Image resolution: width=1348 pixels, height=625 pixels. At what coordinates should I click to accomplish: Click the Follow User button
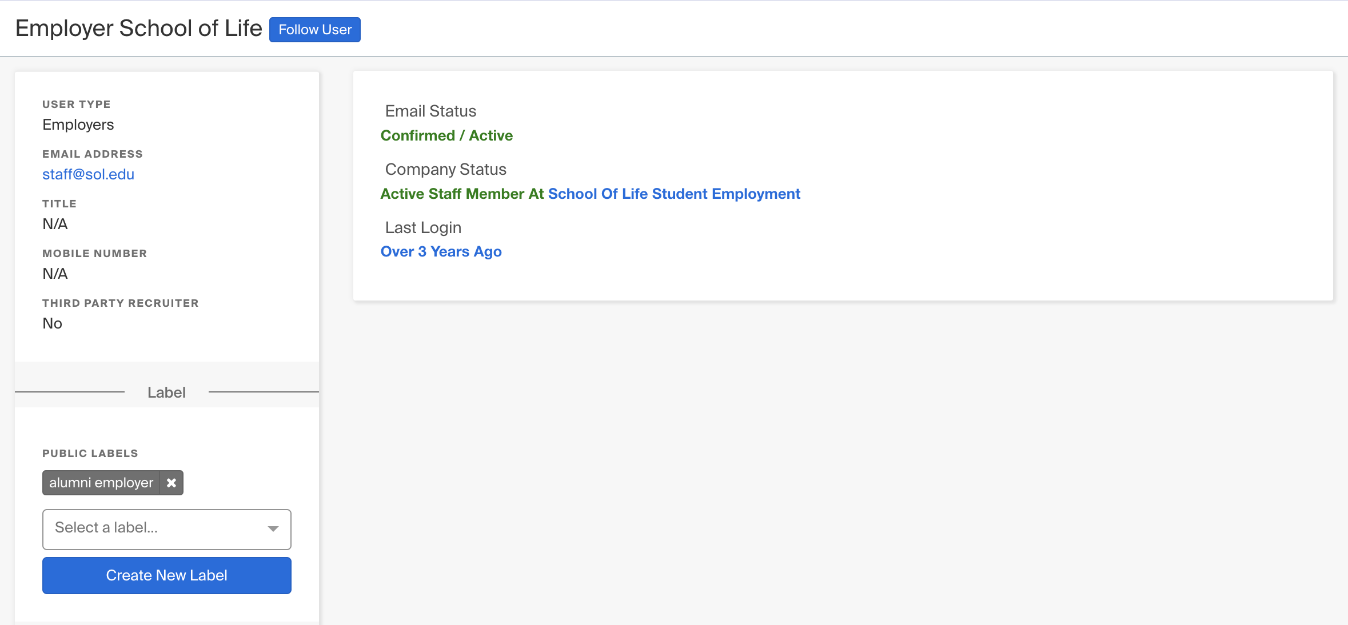314,29
